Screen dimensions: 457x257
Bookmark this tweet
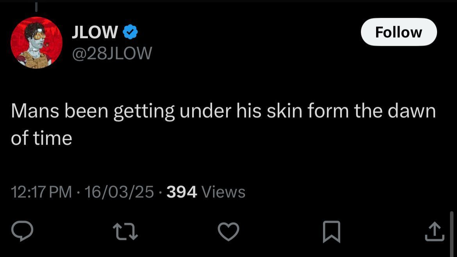coord(332,231)
